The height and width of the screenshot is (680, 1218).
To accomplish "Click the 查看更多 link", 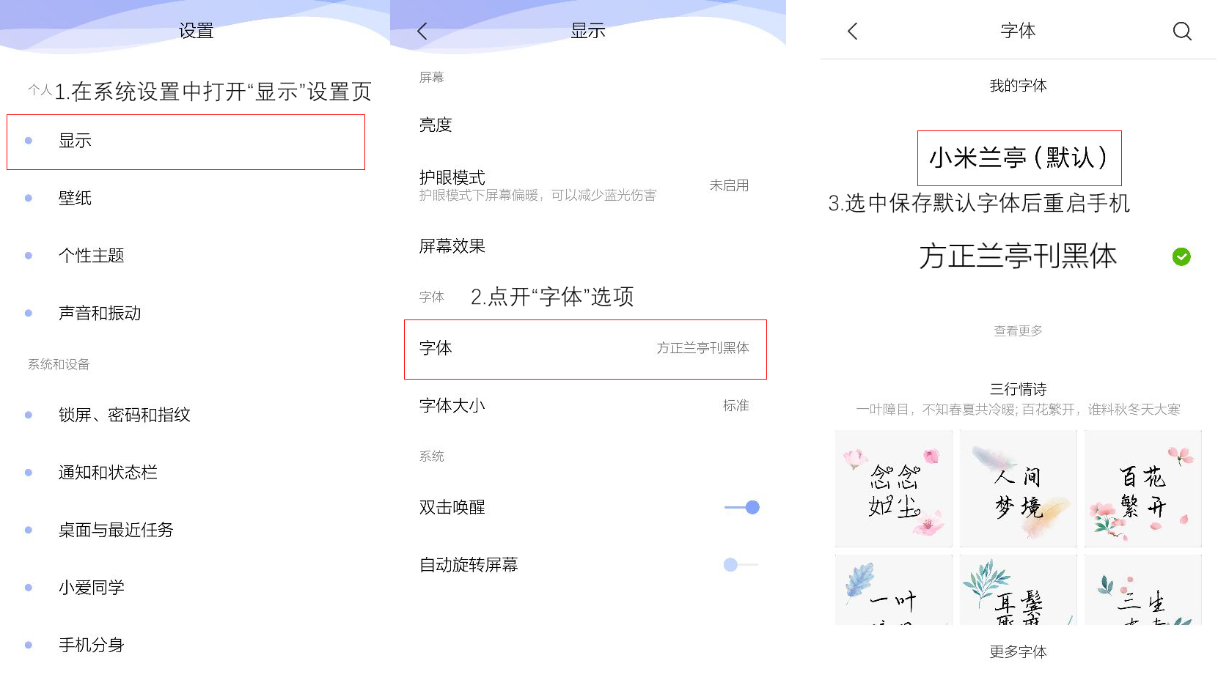I will click(1018, 331).
